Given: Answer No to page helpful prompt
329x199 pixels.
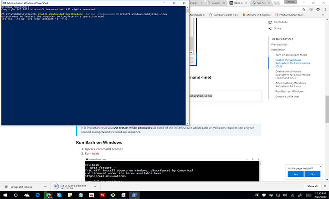Looking at the screenshot, I should click(312, 174).
